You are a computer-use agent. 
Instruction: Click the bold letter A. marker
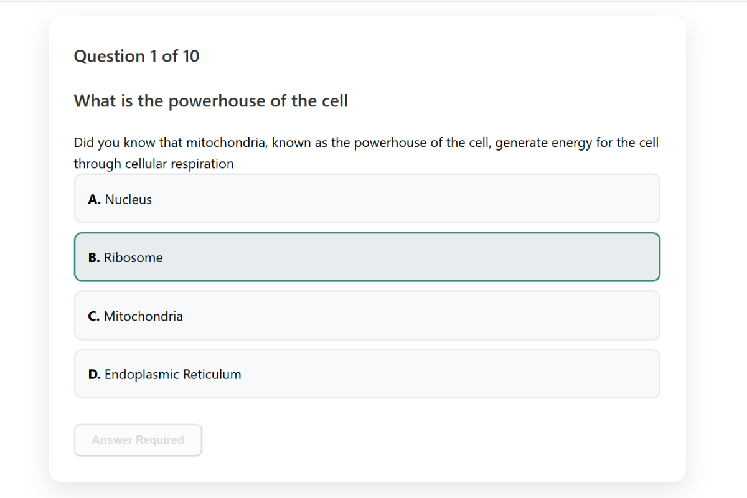(x=95, y=200)
